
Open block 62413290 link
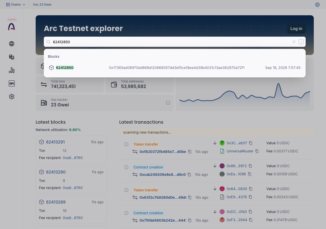tap(56, 172)
